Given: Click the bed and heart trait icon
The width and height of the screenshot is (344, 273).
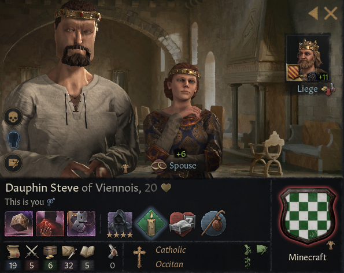Looking at the screenshot, I should [182, 224].
